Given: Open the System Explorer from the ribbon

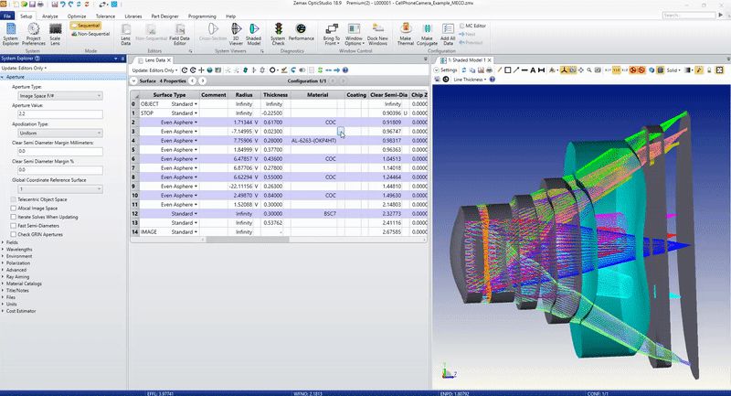Looking at the screenshot, I should (x=11, y=35).
